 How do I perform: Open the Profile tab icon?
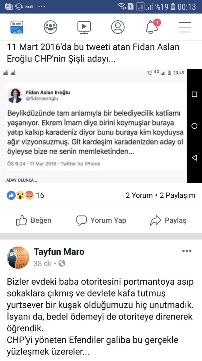[x=118, y=27]
